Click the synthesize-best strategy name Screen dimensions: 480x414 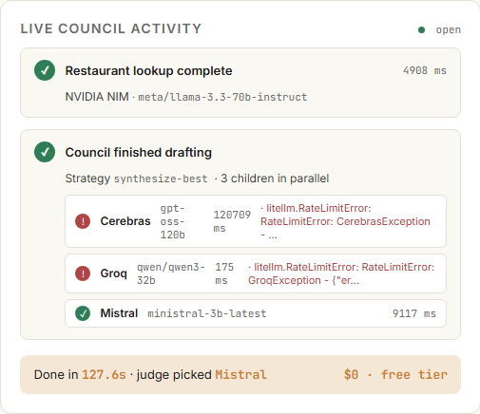tap(161, 179)
